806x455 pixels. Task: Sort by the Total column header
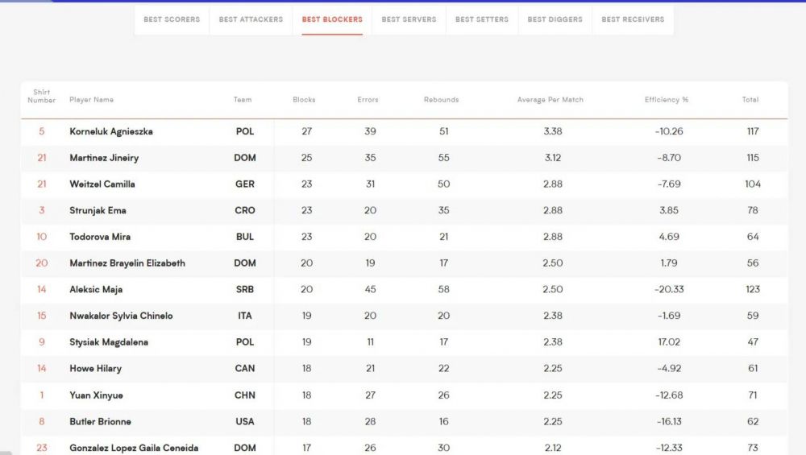click(750, 100)
